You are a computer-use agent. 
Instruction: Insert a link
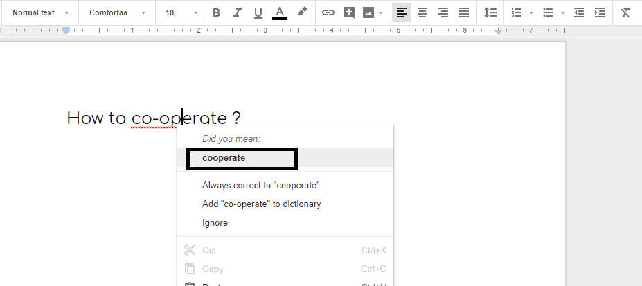[x=328, y=12]
